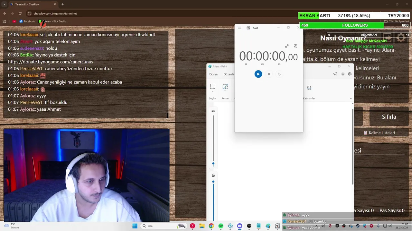
Task: Open the hamburger menu in Saat
Action: pyautogui.click(x=239, y=28)
